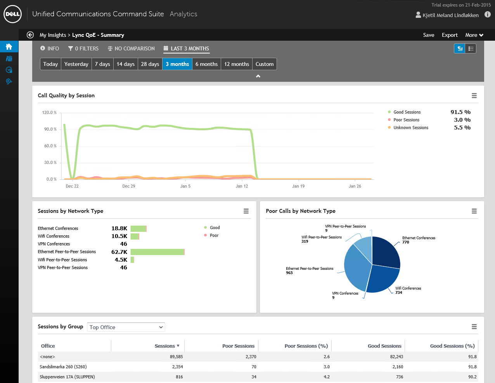Select the Today time range
The height and width of the screenshot is (383, 495).
pyautogui.click(x=50, y=64)
